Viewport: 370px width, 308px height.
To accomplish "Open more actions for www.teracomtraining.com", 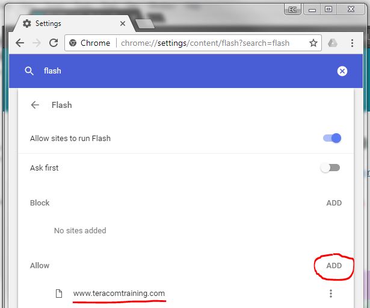I will [x=331, y=294].
